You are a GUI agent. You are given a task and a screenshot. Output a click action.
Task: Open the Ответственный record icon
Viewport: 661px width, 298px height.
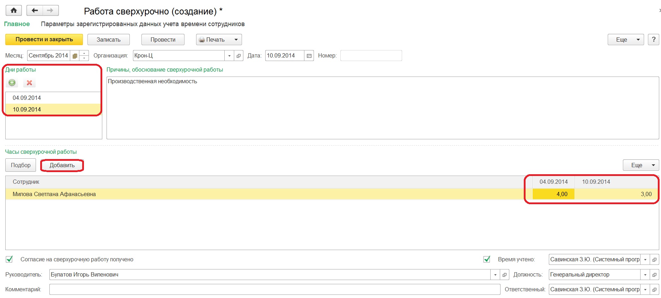(x=654, y=290)
